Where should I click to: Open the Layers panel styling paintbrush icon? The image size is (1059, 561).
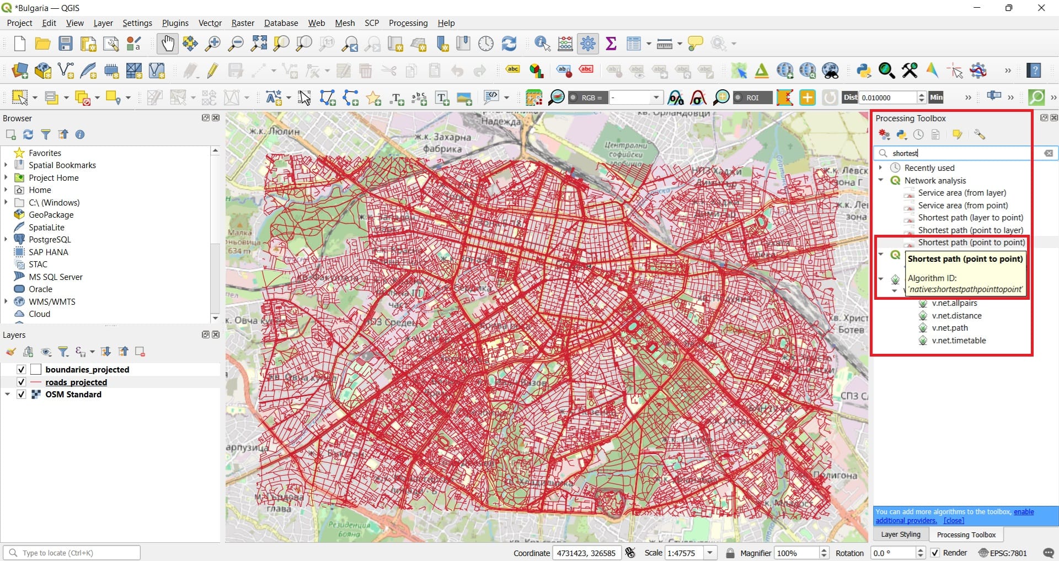[10, 352]
